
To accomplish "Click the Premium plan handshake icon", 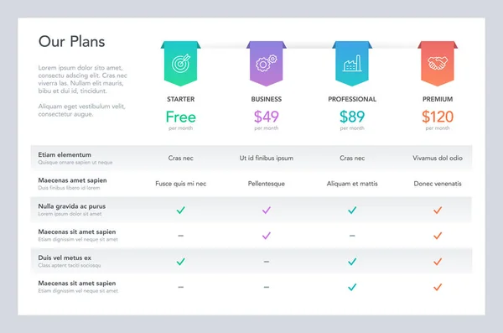I will 438,63.
